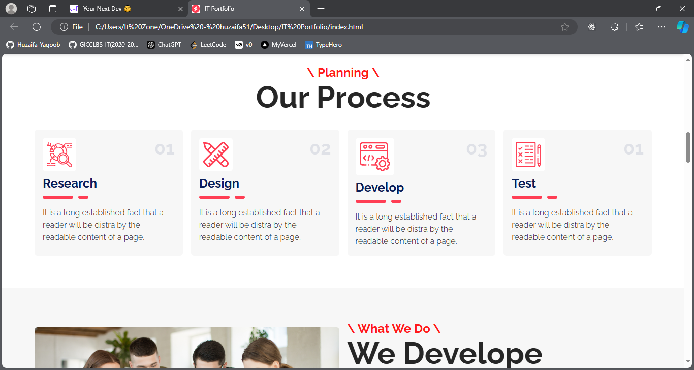694x370 pixels.
Task: Click the \ What We Do \ label
Action: 394,329
